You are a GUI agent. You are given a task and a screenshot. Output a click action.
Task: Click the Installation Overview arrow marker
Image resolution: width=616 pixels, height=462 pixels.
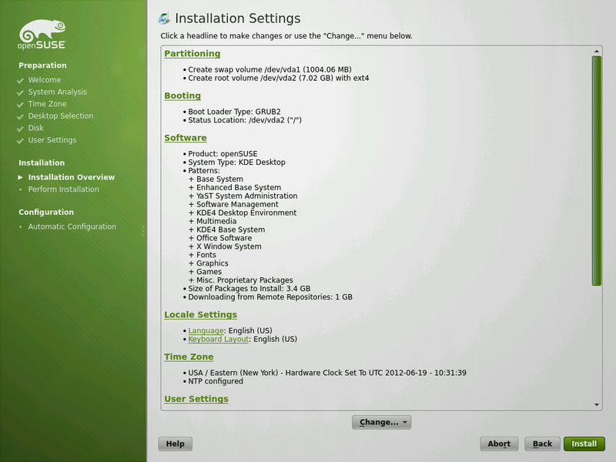21,177
